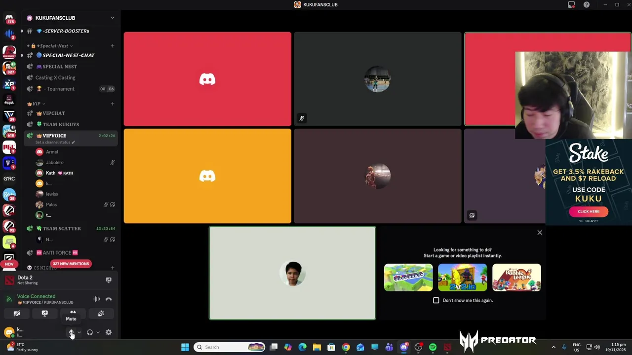The image size is (632, 355).
Task: Launch first suggested activity thumbnail
Action: 408,278
